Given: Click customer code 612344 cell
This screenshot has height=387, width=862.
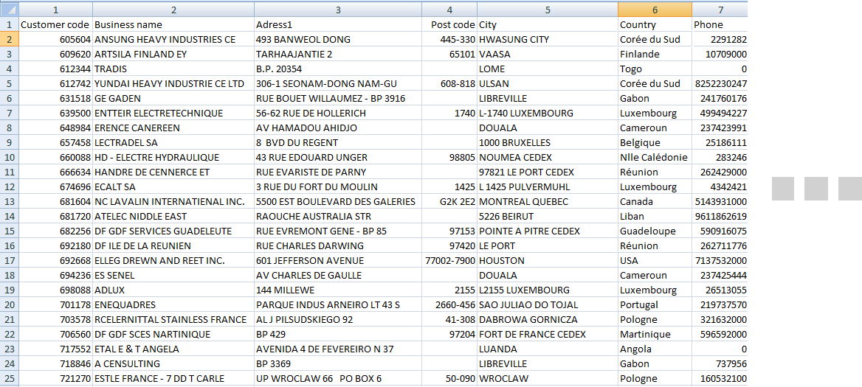Looking at the screenshot, I should 55,69.
